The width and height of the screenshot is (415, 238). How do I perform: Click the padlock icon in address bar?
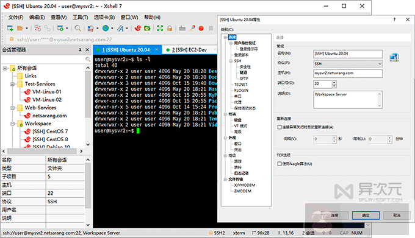pyautogui.click(x=12, y=40)
